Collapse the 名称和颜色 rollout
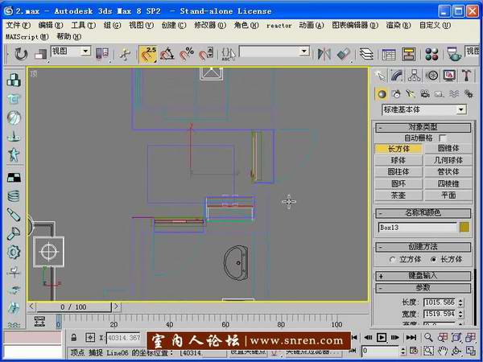This screenshot has width=483, height=362. click(423, 212)
